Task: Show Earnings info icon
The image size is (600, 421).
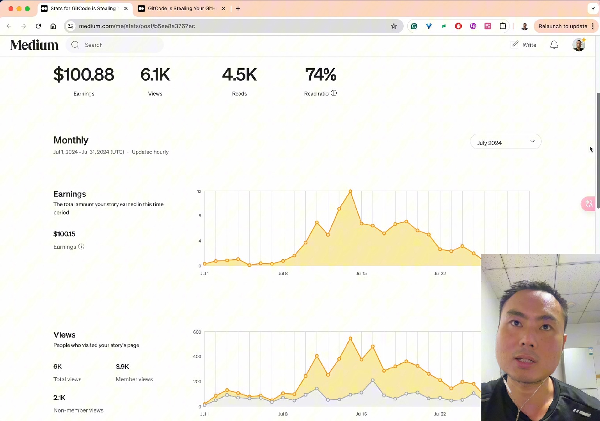Action: click(81, 246)
